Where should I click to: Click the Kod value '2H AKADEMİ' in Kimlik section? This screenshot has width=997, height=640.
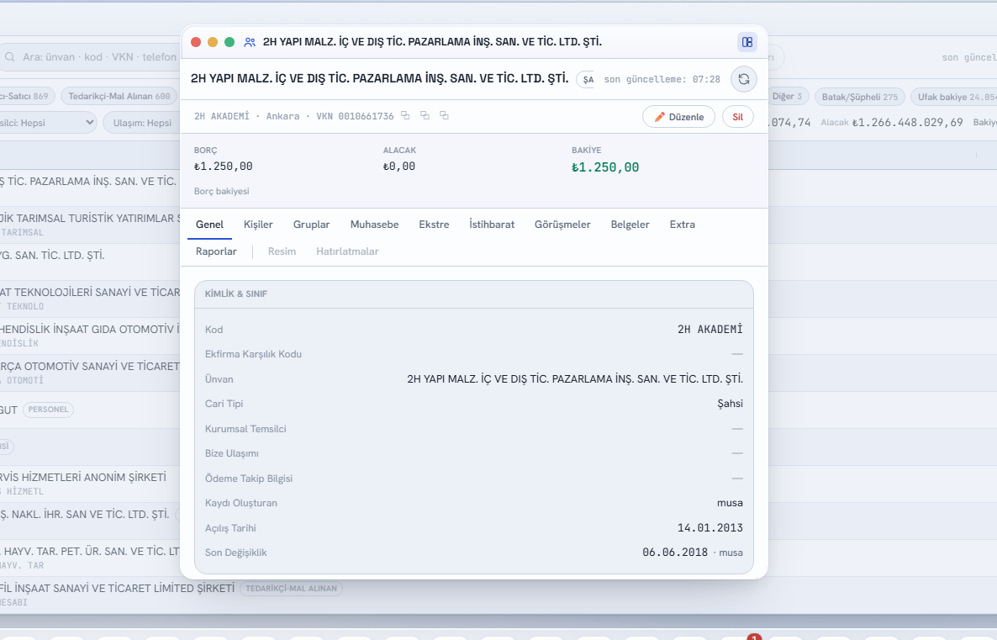pos(710,329)
